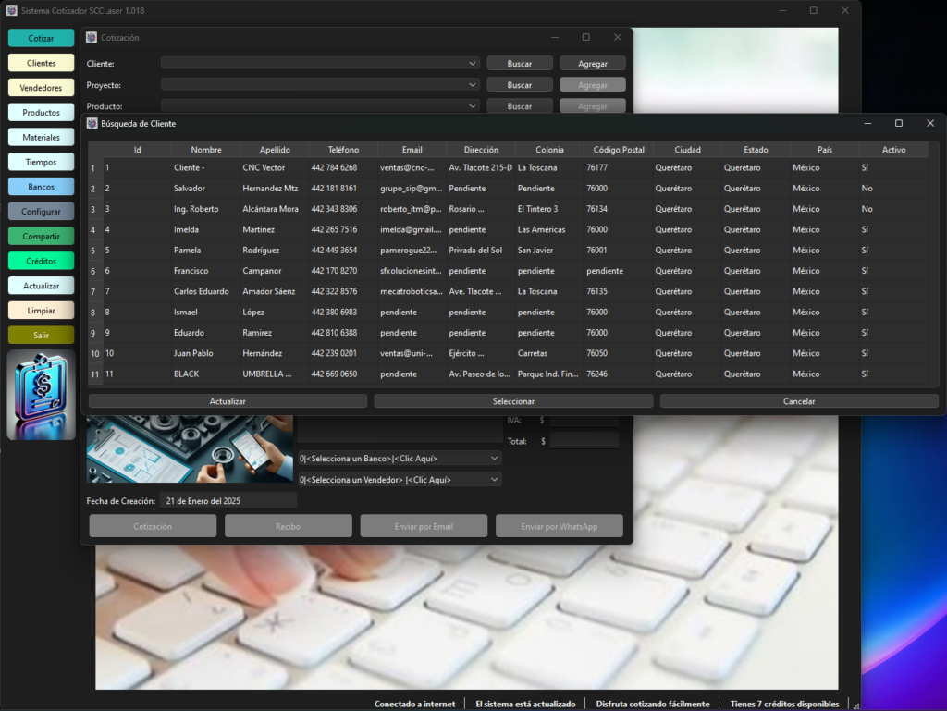Click the Cancelar button
This screenshot has width=947, height=711.
pos(799,401)
